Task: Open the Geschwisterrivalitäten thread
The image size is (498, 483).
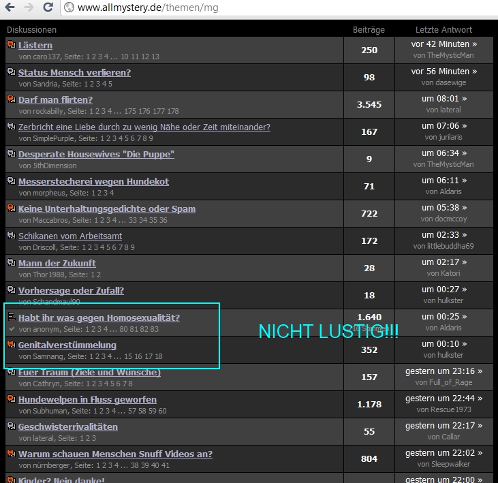Action: click(67, 427)
